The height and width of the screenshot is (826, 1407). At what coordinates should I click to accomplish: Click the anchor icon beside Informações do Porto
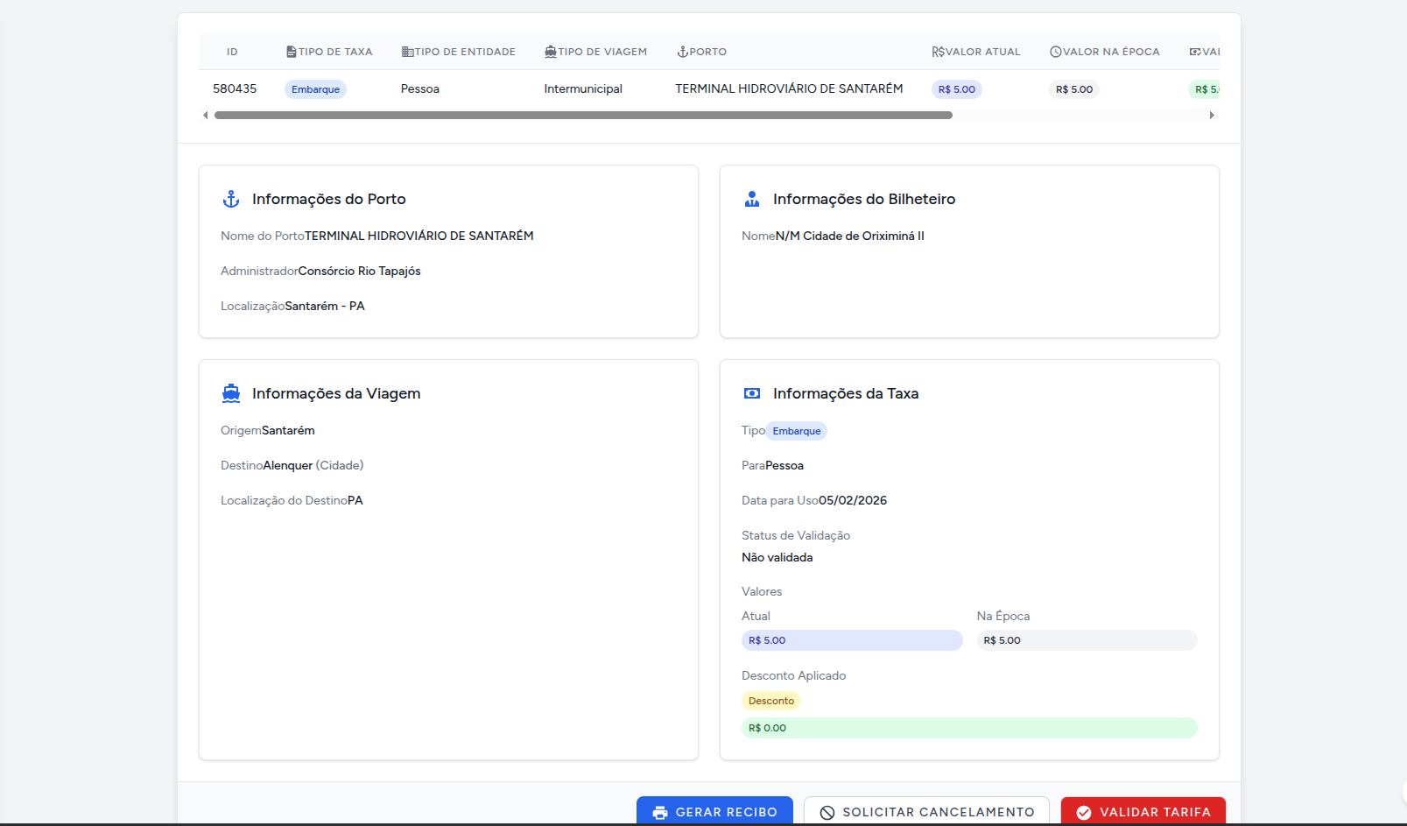(x=231, y=200)
